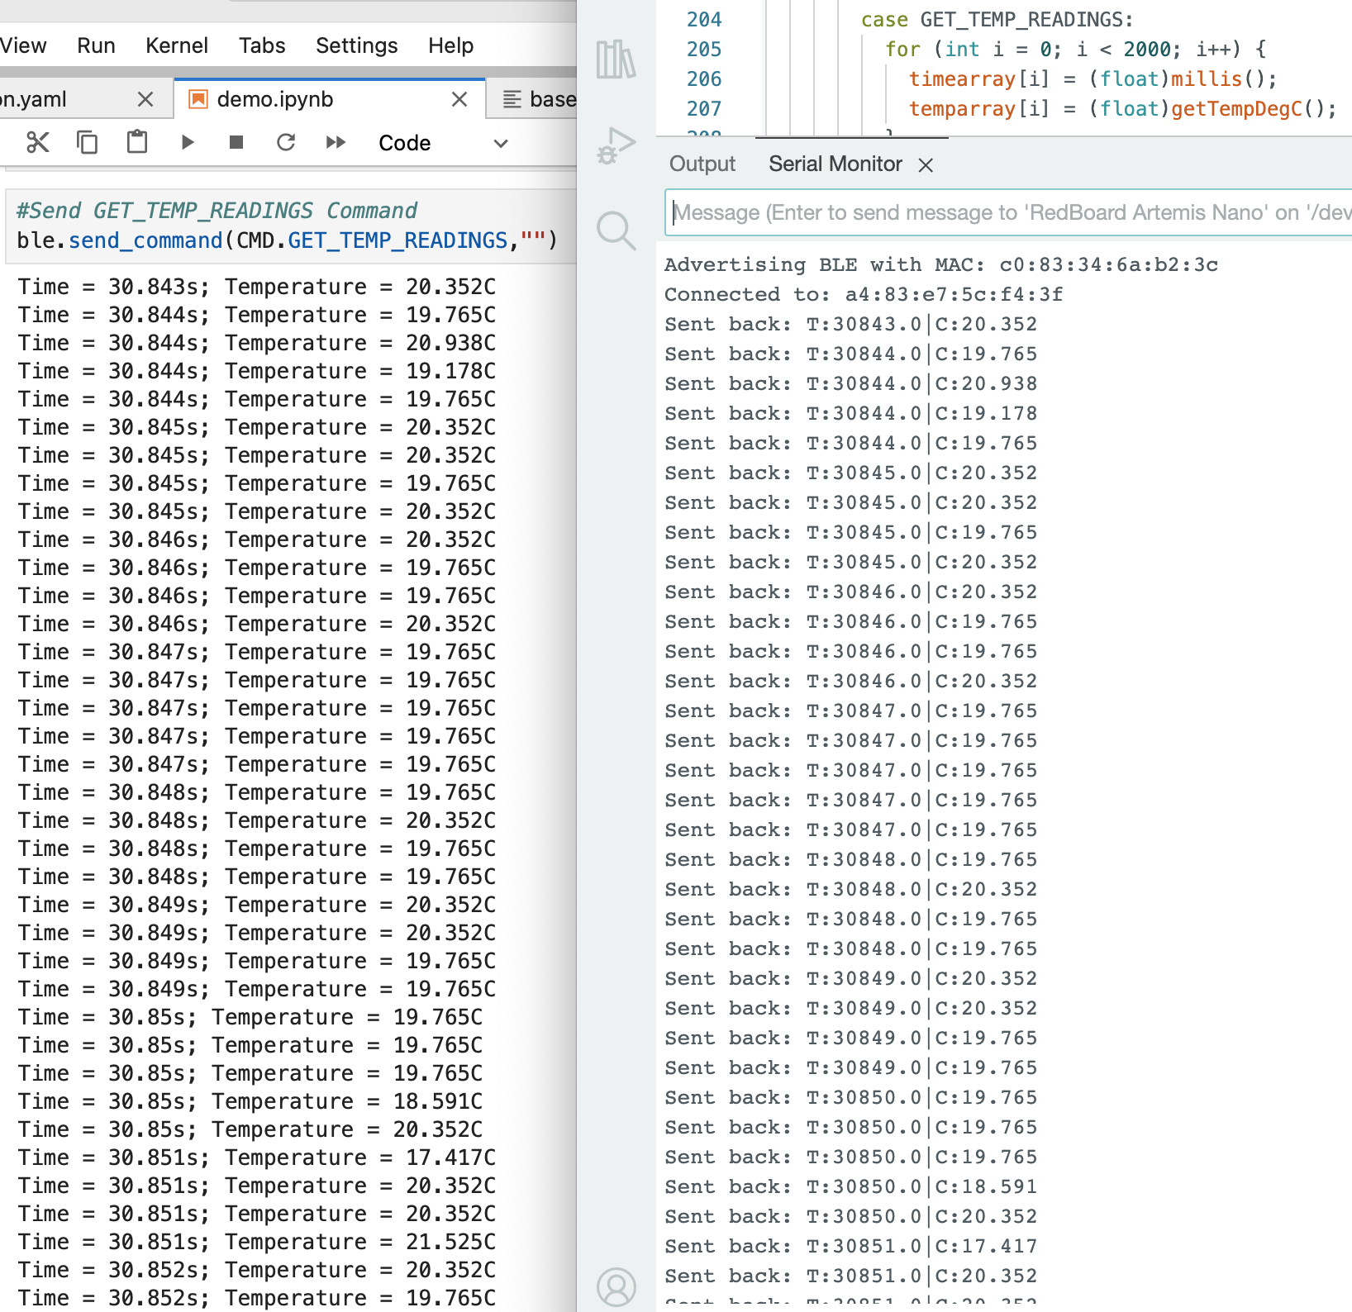Open the Settings menu
Image resolution: width=1352 pixels, height=1312 pixels.
(x=356, y=45)
